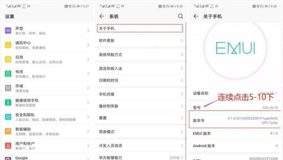Tap the 设置 screen title
The width and height of the screenshot is (283, 160).
10,16
